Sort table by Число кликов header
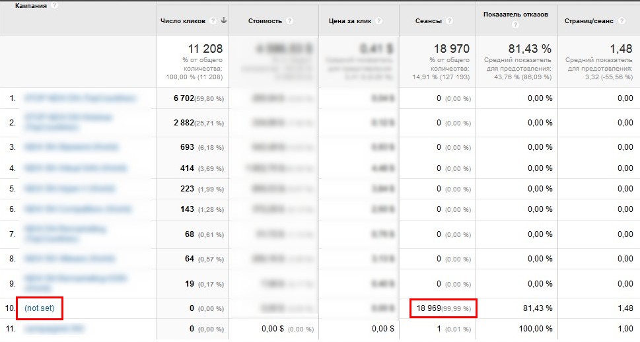This screenshot has height=342, width=640. click(x=183, y=21)
